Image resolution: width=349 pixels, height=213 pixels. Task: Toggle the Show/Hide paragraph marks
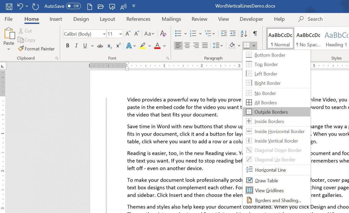[x=255, y=33]
